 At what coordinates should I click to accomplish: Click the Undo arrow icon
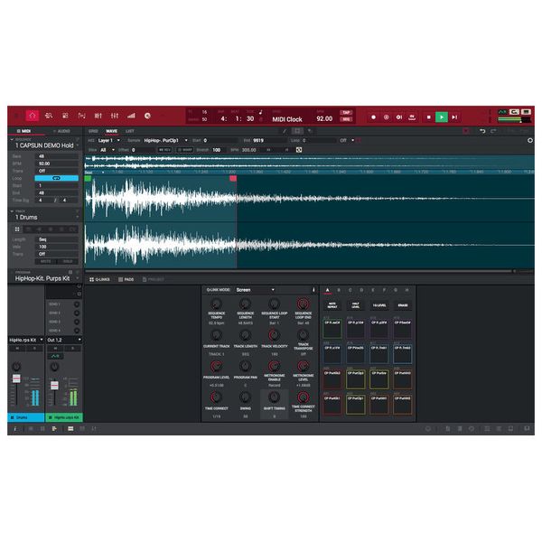point(482,131)
